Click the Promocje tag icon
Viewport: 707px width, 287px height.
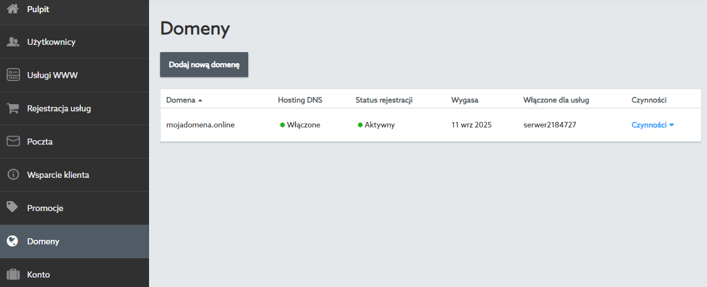[13, 208]
